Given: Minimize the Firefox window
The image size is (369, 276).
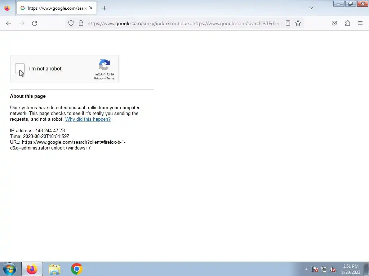Looking at the screenshot, I should click(x=339, y=4).
